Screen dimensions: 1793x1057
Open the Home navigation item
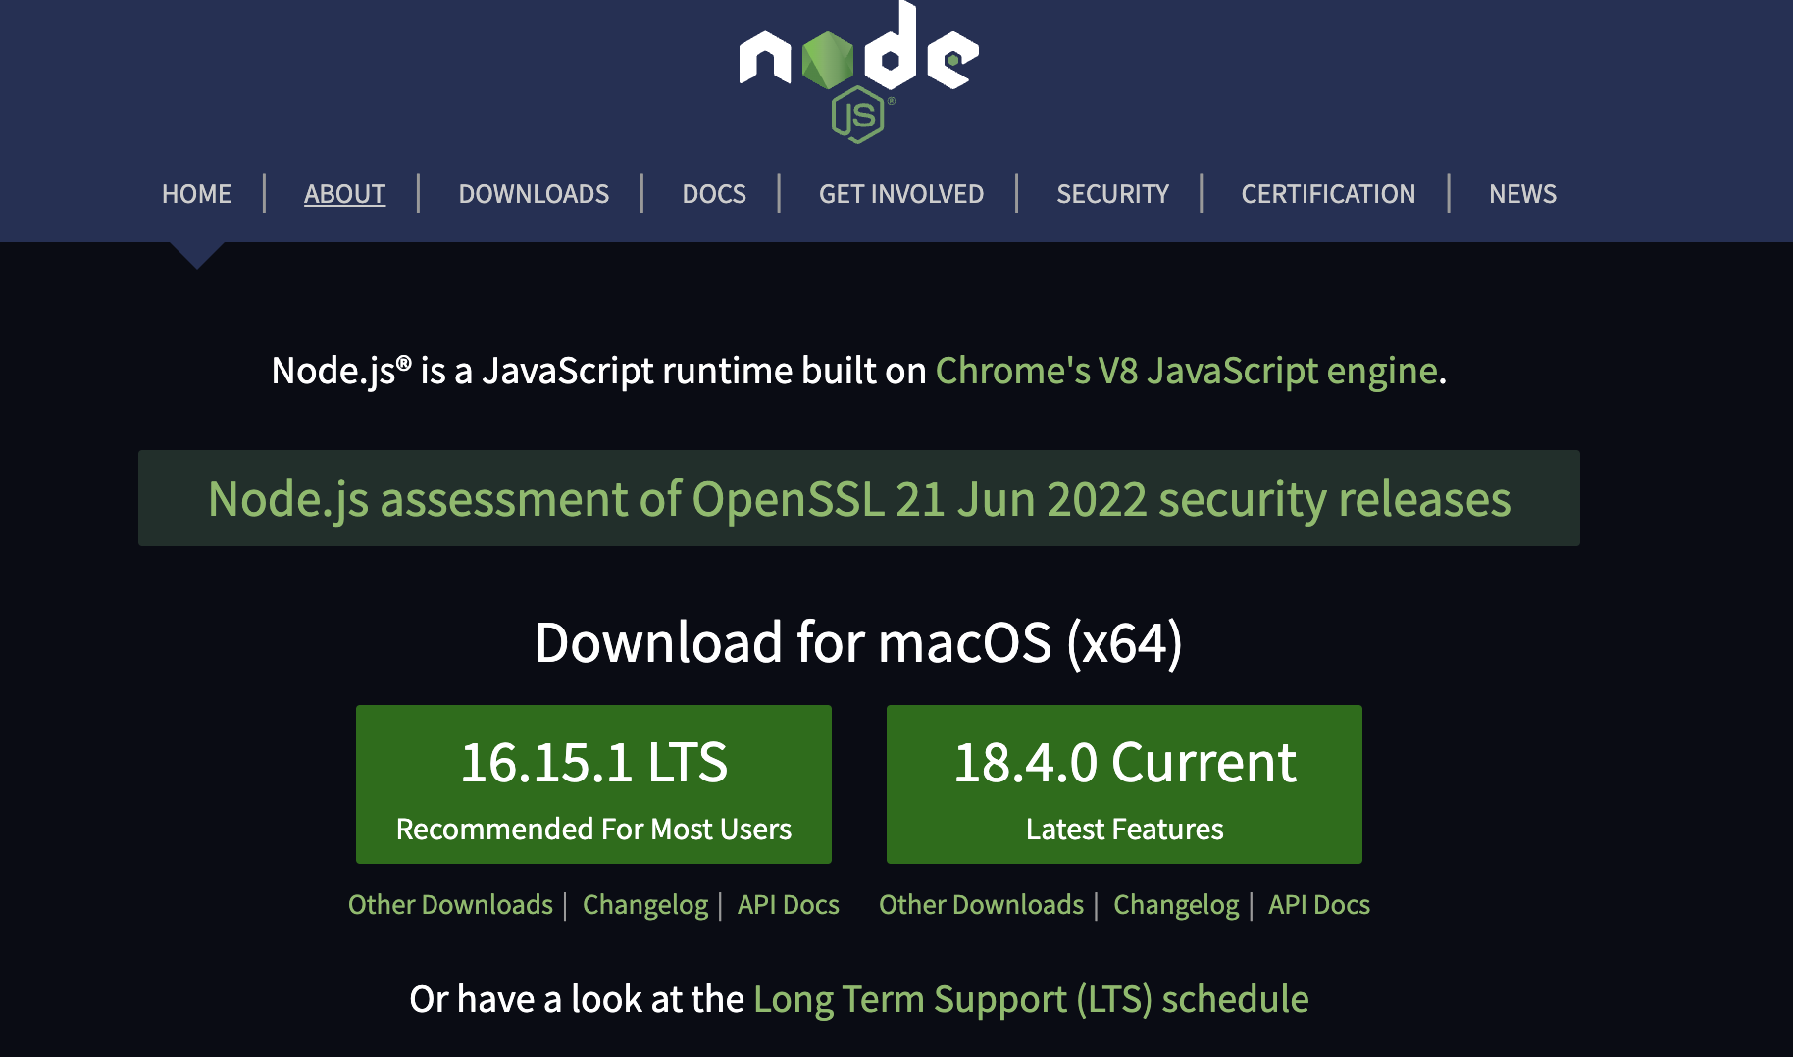click(x=196, y=194)
